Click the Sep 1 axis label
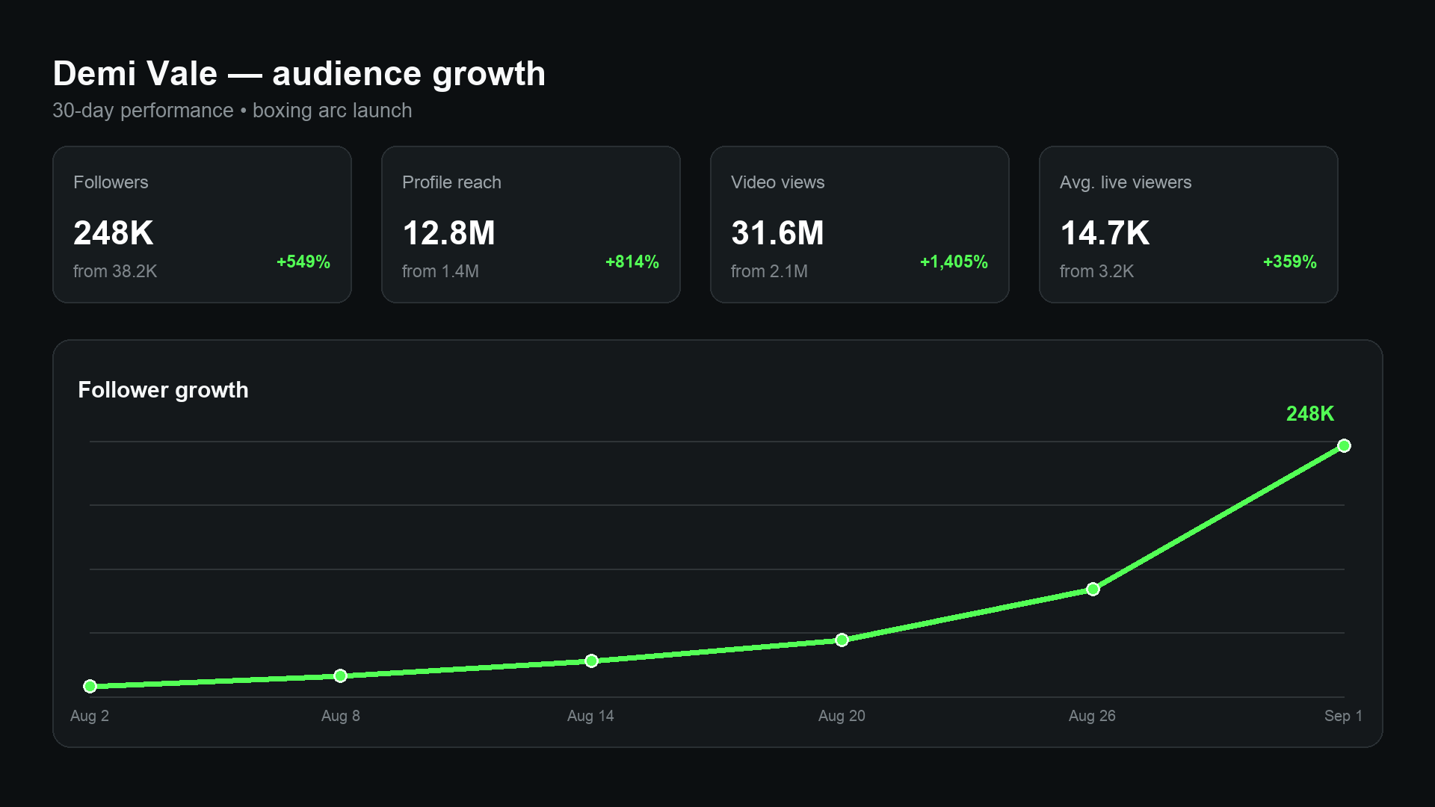 (x=1343, y=716)
